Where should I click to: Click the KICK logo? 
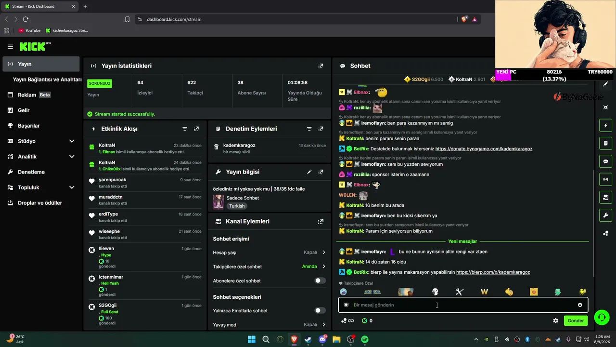35,47
